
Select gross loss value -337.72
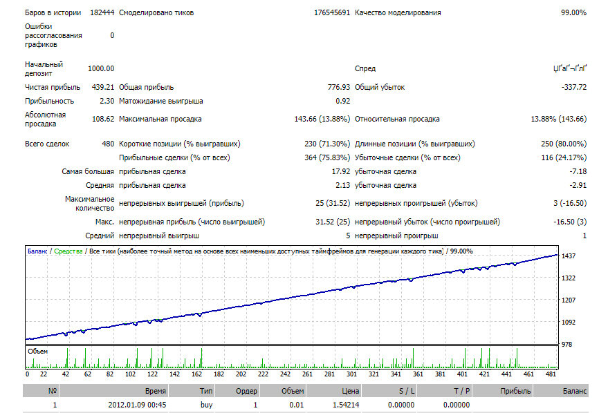pyautogui.click(x=574, y=87)
